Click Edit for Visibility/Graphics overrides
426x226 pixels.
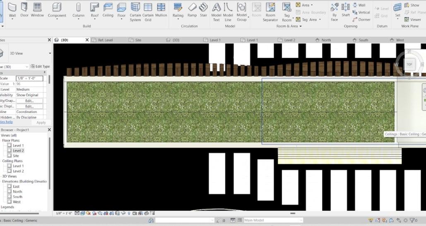point(29,101)
